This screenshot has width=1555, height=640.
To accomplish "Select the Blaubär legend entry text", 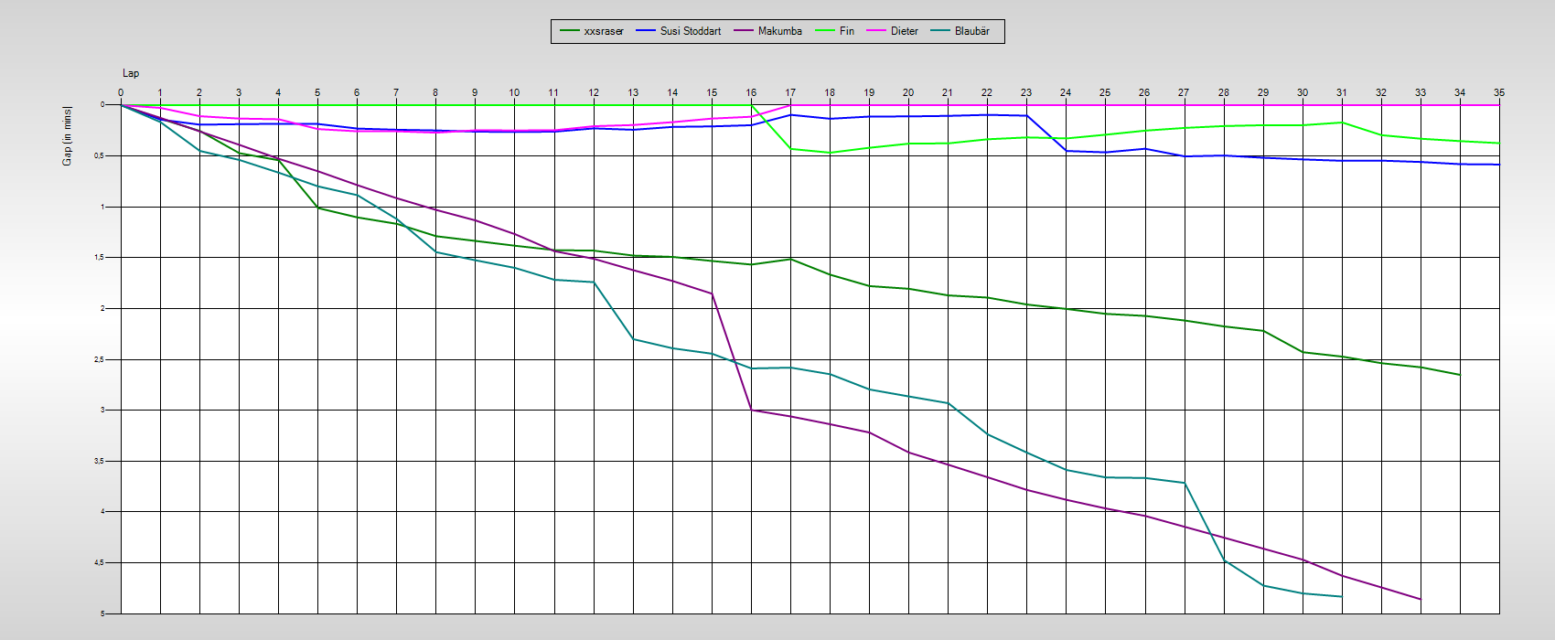I will (971, 31).
